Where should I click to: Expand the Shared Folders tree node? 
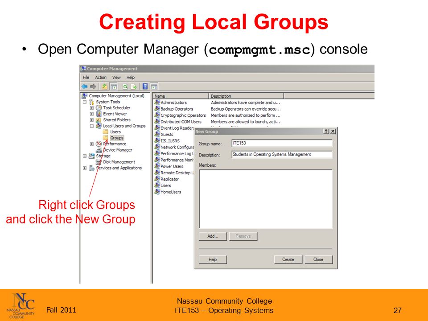(x=92, y=120)
